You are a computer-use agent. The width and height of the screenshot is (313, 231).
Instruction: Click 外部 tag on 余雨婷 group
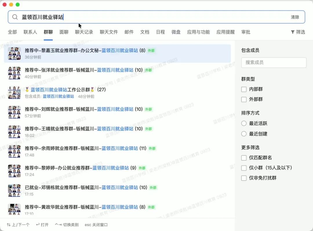pos(152,148)
